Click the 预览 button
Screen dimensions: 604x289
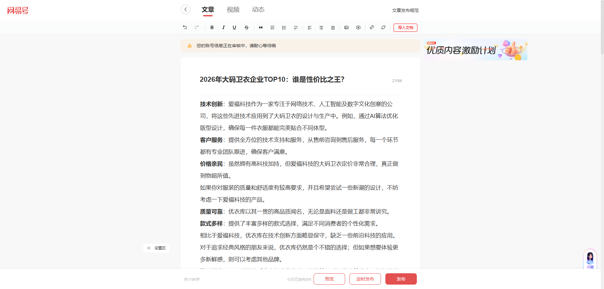[x=329, y=279]
